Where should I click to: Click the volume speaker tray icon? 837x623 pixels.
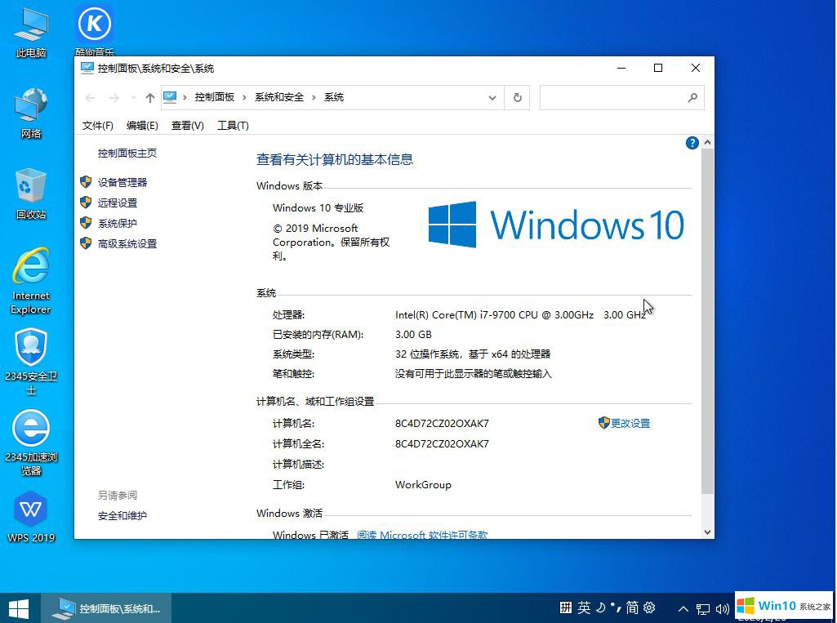(x=722, y=608)
